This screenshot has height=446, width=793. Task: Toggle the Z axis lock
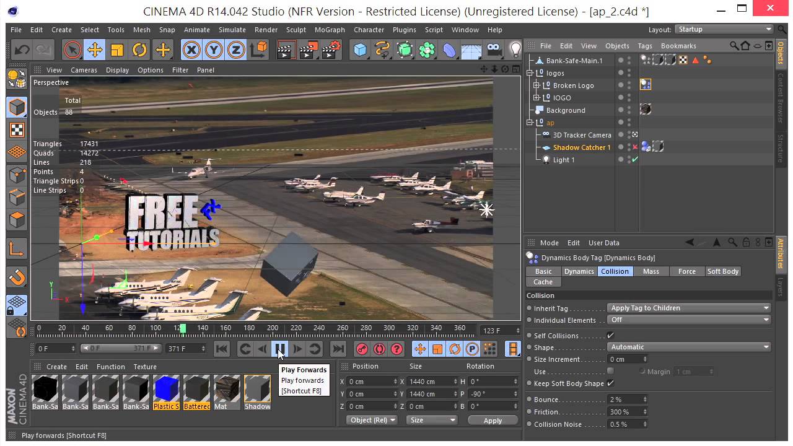pos(235,50)
